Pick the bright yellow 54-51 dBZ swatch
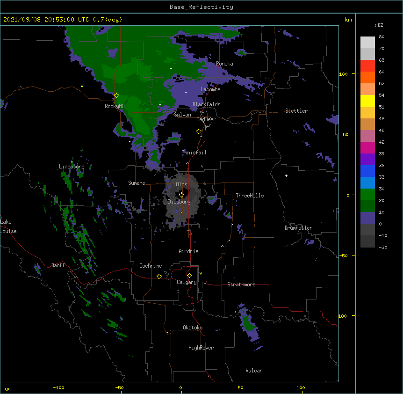The height and width of the screenshot is (394, 403). pos(367,101)
